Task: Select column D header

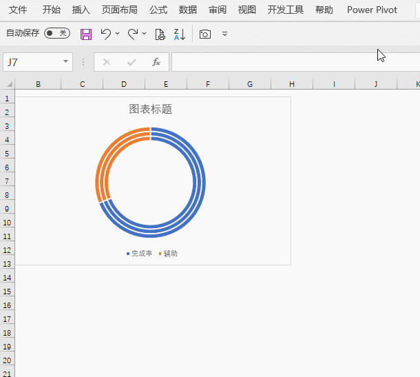Action: (x=124, y=84)
